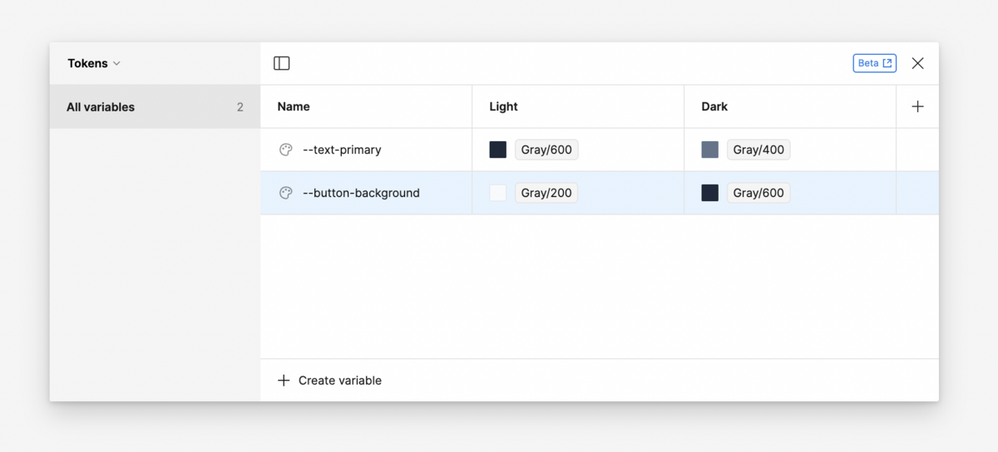Viewport: 998px width, 452px height.
Task: Select the --button-background variable name
Action: click(x=361, y=193)
